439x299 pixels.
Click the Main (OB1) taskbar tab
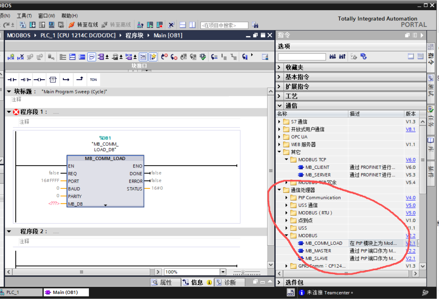coord(66,292)
